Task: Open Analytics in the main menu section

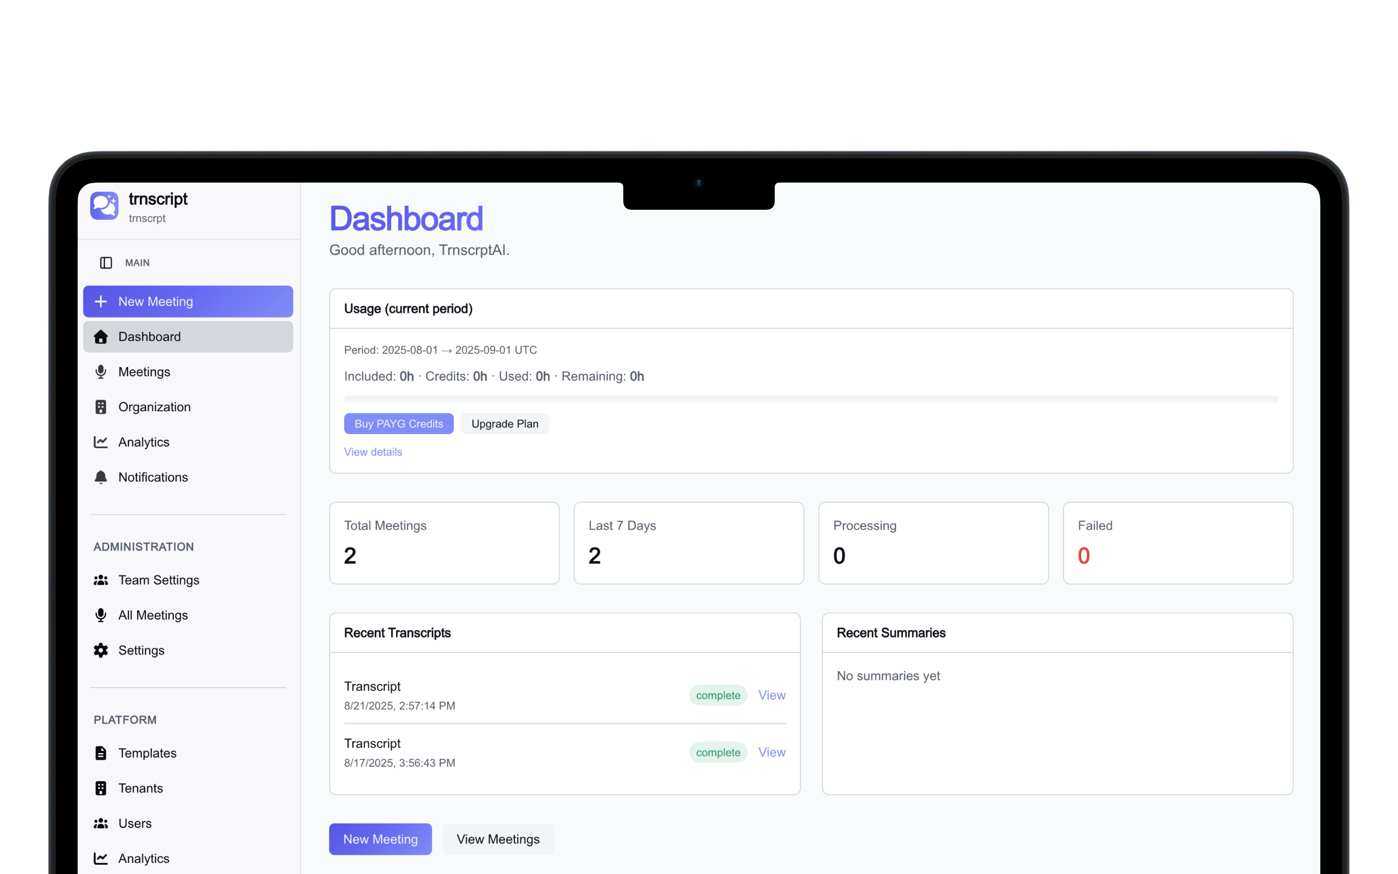Action: (144, 442)
